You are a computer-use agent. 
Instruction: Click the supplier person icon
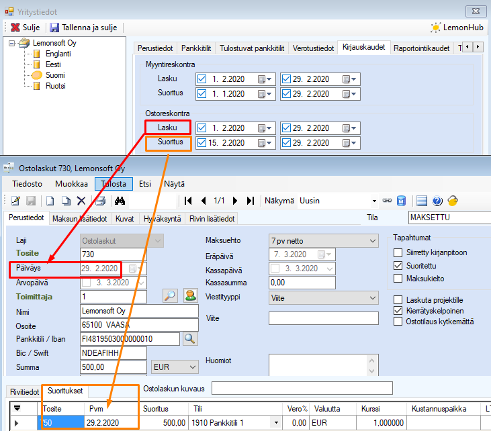coord(191,295)
